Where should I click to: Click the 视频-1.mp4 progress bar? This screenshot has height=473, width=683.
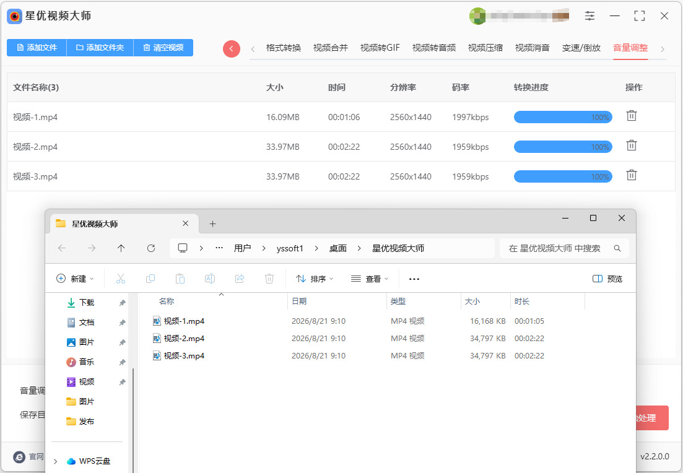pos(563,117)
